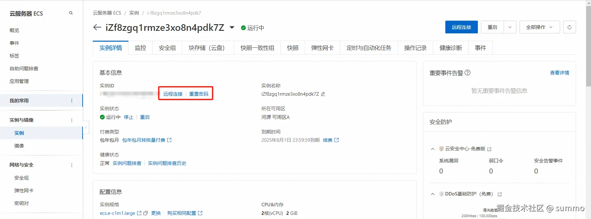Collapse the 云安全中心-免费版 section

pos(433,149)
